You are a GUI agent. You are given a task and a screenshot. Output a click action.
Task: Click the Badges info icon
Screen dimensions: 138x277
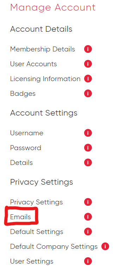tap(88, 93)
